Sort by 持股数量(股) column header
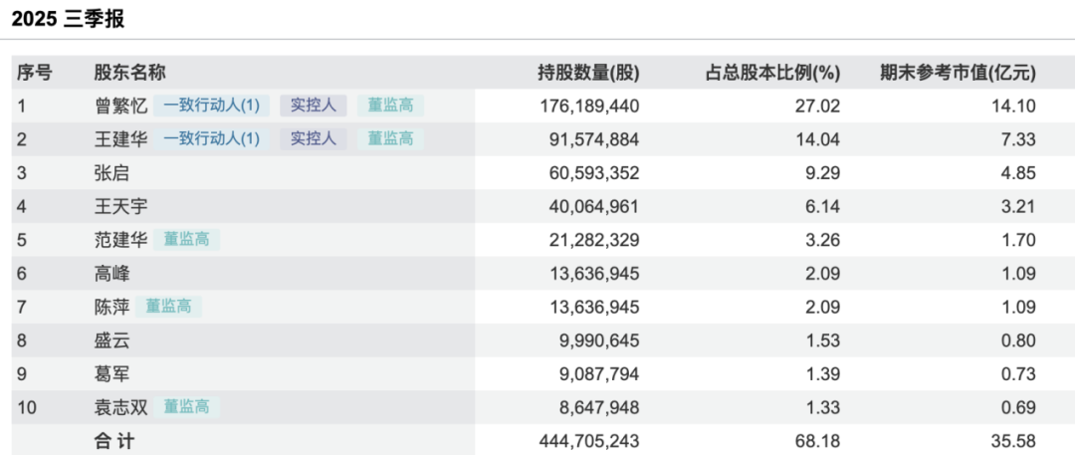This screenshot has width=1075, height=455. pyautogui.click(x=587, y=73)
